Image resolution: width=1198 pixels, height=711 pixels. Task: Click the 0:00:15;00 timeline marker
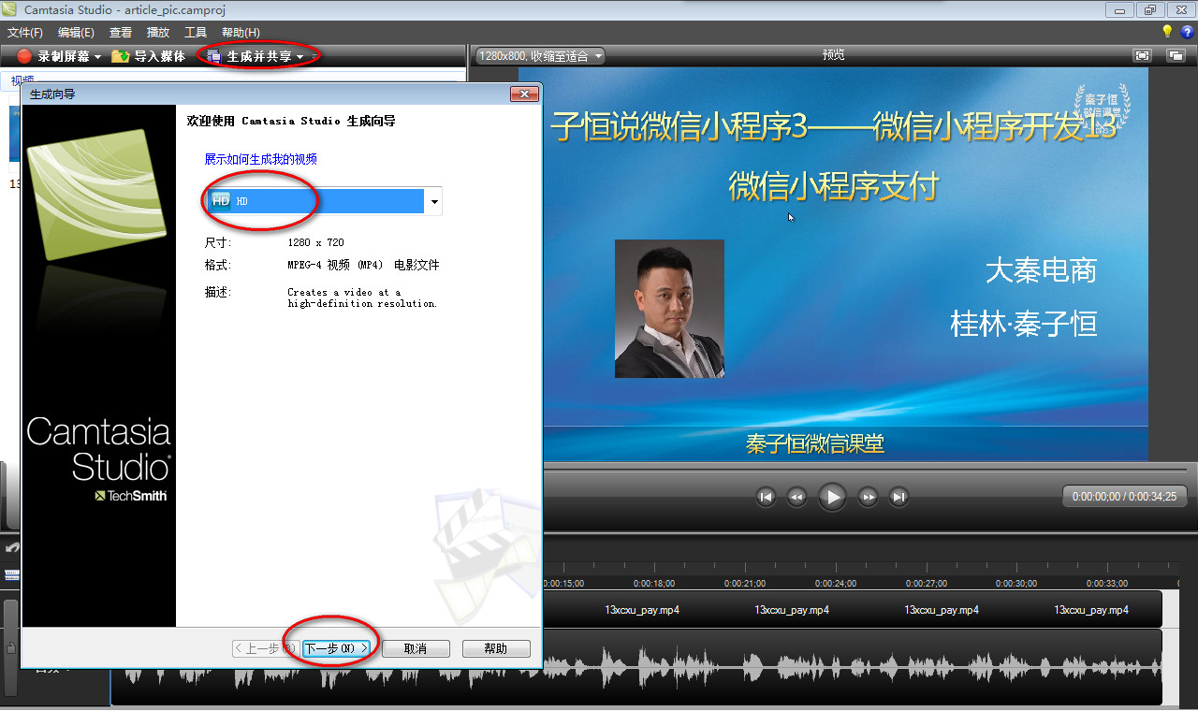point(563,583)
